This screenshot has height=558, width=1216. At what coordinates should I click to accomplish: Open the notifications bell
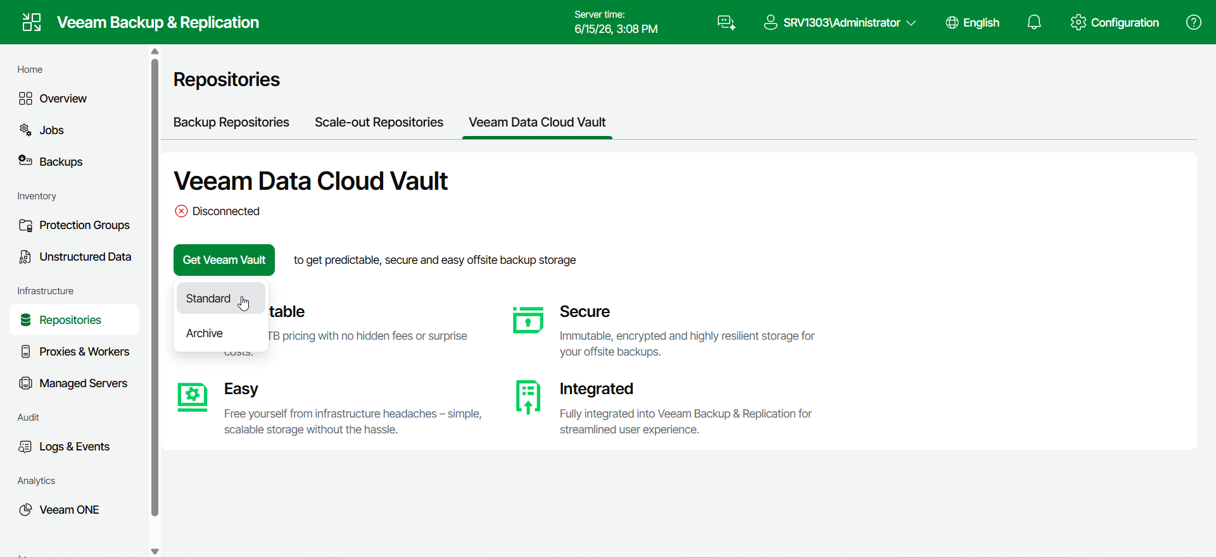click(1034, 23)
